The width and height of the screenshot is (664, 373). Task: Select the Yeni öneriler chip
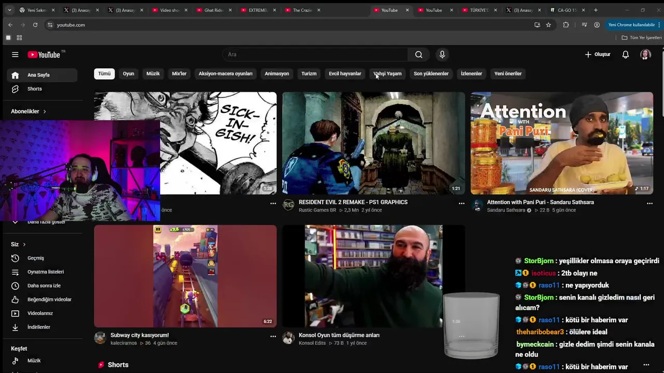pyautogui.click(x=508, y=74)
